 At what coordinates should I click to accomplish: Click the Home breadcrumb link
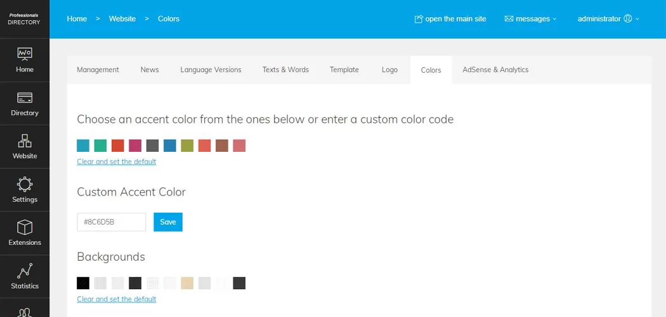(77, 18)
